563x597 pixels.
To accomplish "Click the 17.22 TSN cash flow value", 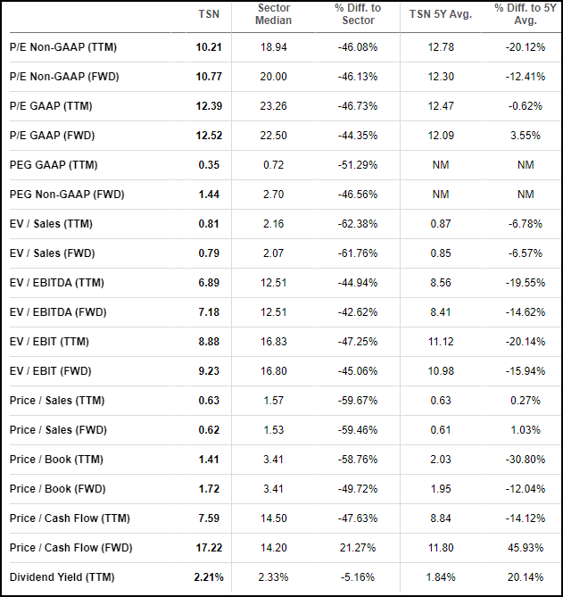I will tap(209, 548).
